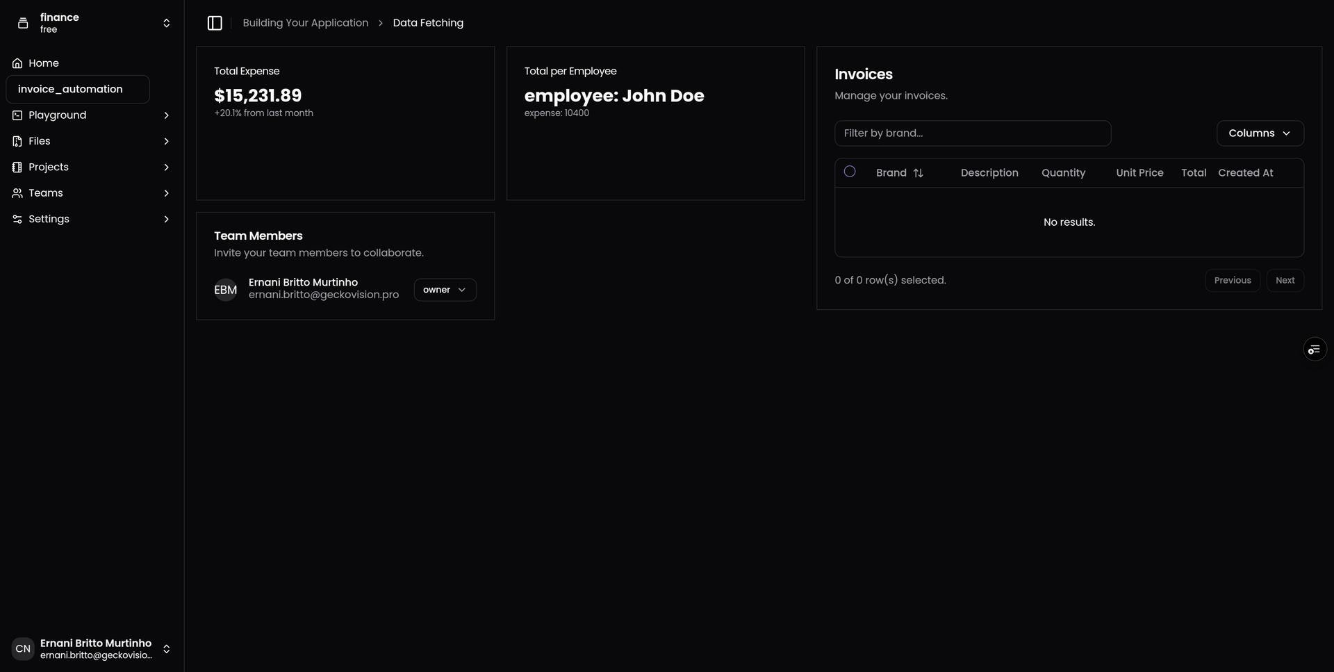Screen dimensions: 1334x672
Task: Open the finance workspace switcher chevrons
Action: click(x=166, y=23)
